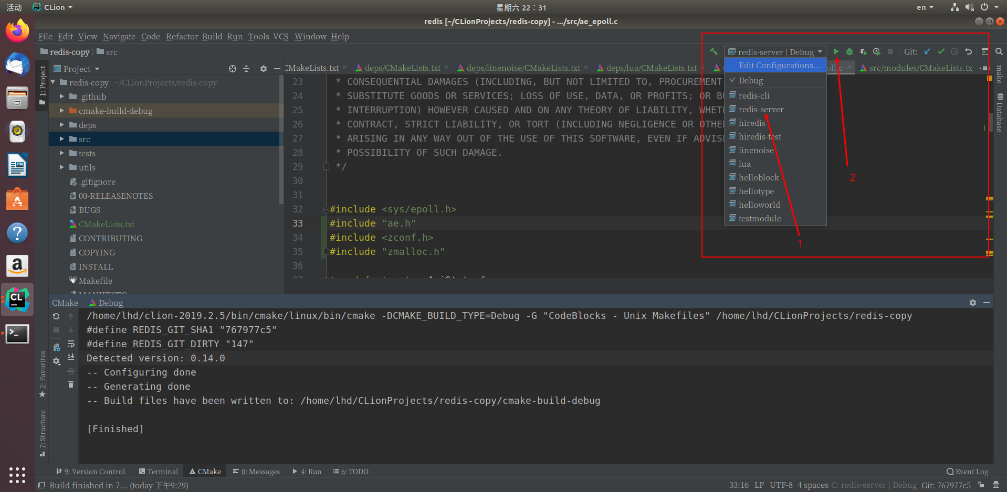The width and height of the screenshot is (1007, 492).
Task: Expand the .github folder
Action: [x=62, y=97]
